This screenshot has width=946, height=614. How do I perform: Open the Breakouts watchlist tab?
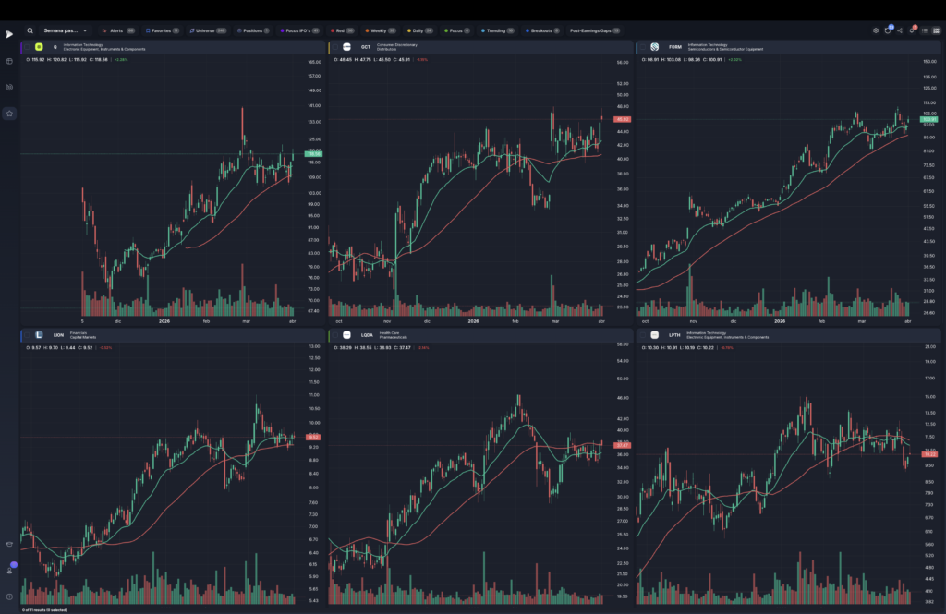coord(541,30)
